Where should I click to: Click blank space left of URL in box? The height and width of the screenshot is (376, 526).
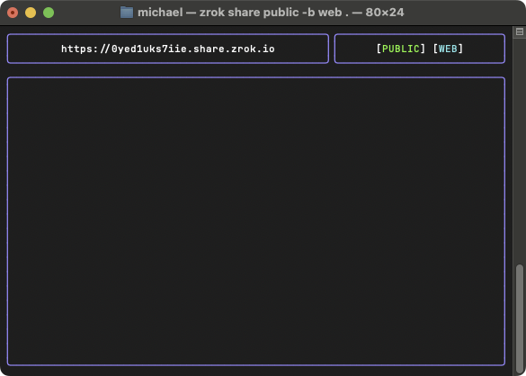click(34, 49)
